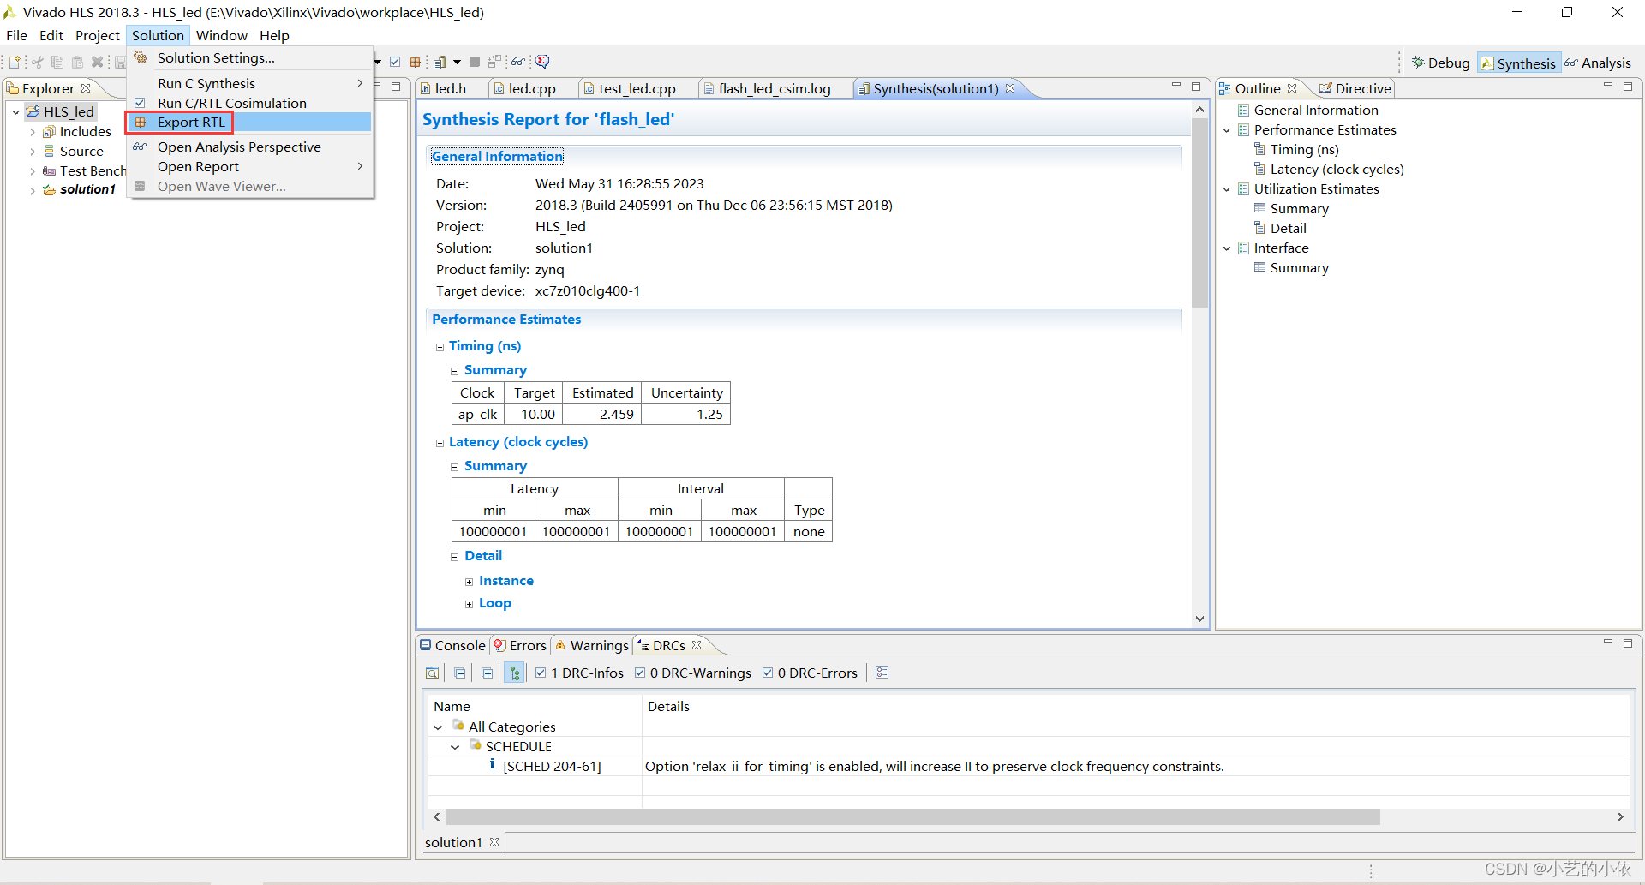Click the report scrollbar down arrow
Viewport: 1645px width, 885px height.
pyautogui.click(x=1199, y=619)
